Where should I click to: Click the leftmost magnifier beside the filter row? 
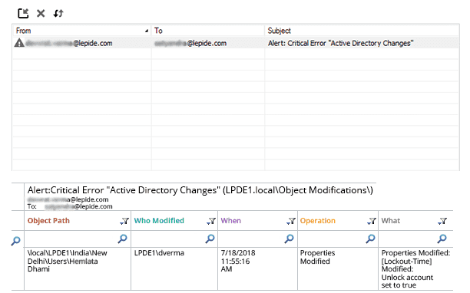click(15, 241)
